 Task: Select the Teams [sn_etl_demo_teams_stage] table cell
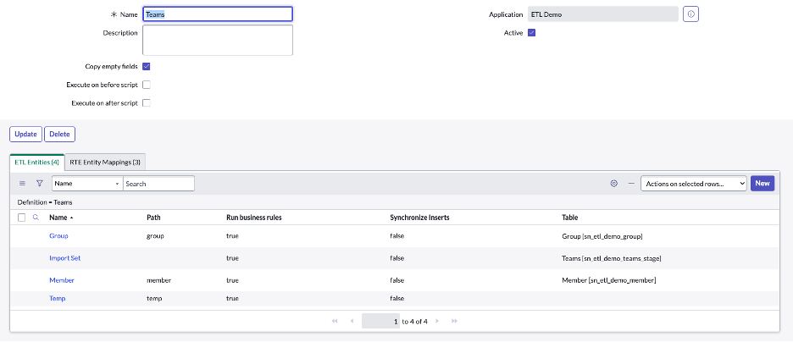point(612,258)
